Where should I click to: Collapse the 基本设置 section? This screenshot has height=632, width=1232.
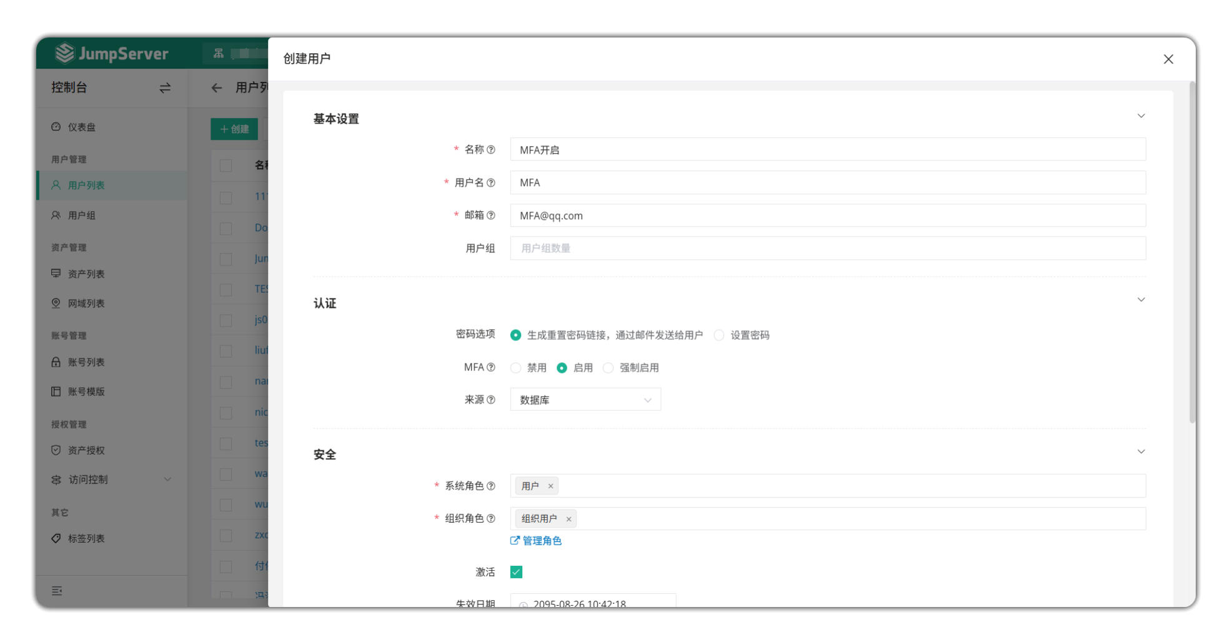[x=1141, y=116]
